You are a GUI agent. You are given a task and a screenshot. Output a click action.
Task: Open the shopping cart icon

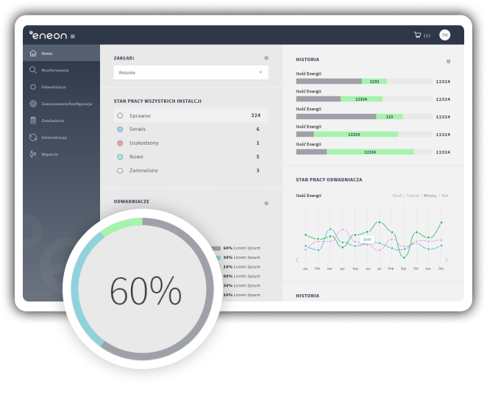click(x=418, y=35)
